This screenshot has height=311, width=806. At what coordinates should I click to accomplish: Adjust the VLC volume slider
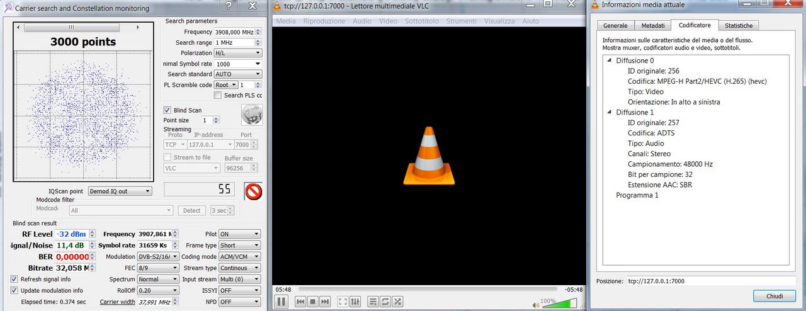point(559,303)
